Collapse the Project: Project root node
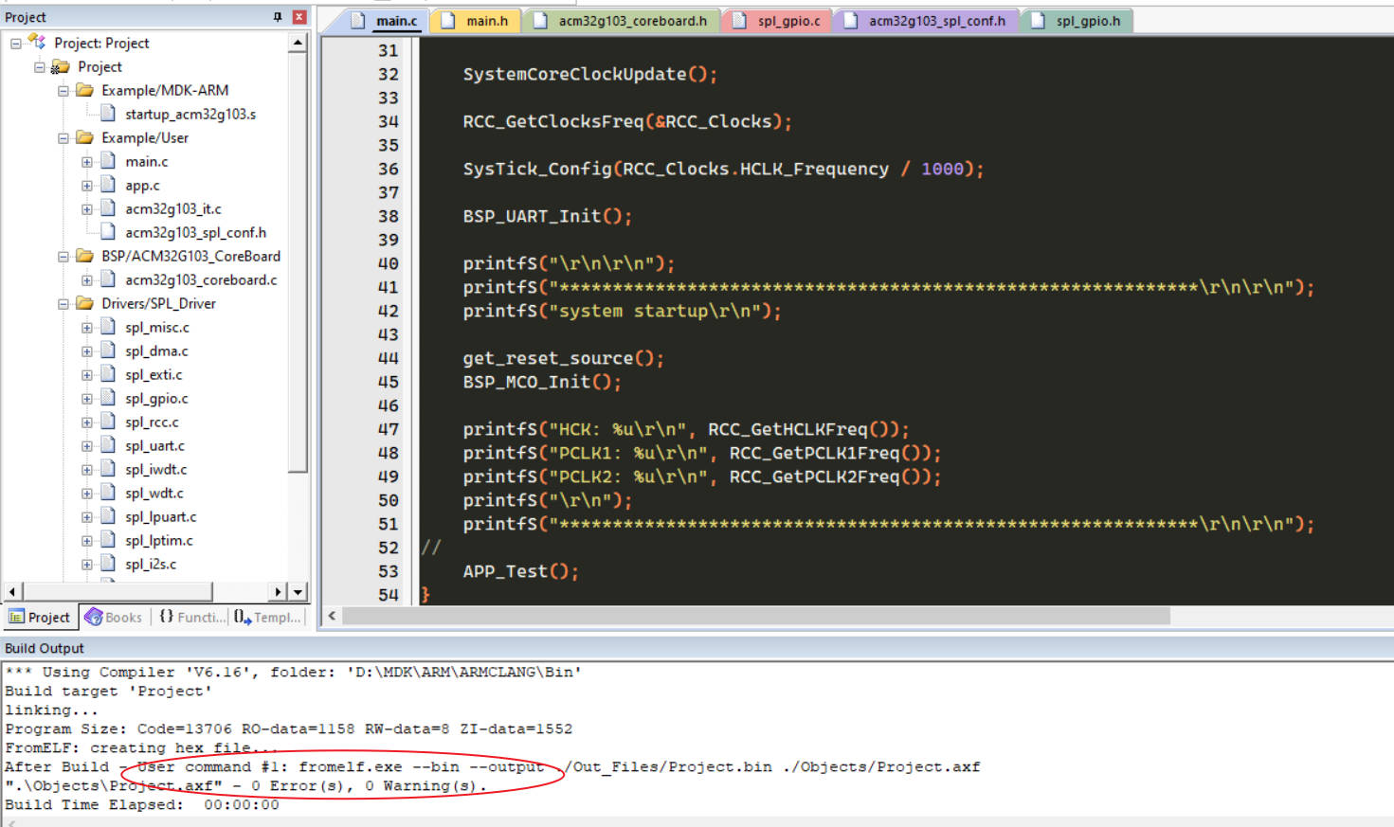The image size is (1394, 827). (x=16, y=43)
